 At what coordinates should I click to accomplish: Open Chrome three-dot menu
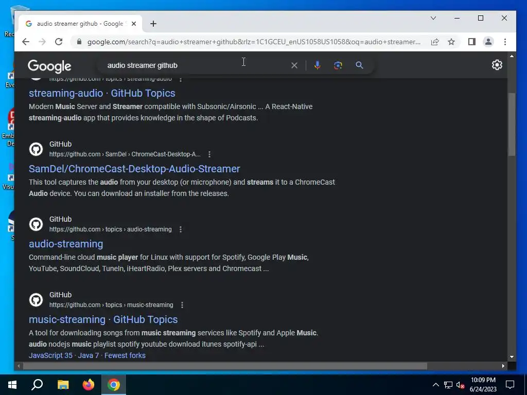[x=505, y=42]
